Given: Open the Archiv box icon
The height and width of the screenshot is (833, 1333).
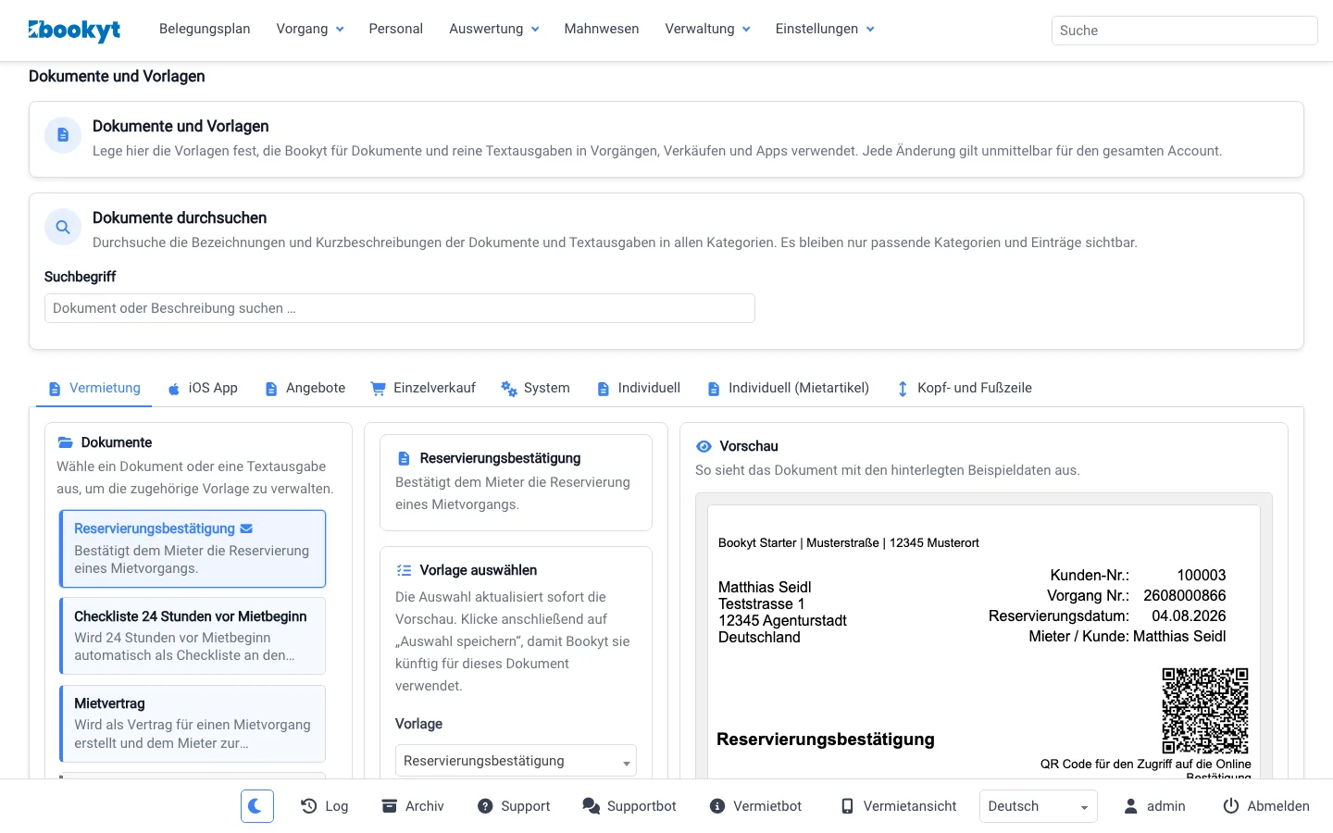Looking at the screenshot, I should 390,806.
